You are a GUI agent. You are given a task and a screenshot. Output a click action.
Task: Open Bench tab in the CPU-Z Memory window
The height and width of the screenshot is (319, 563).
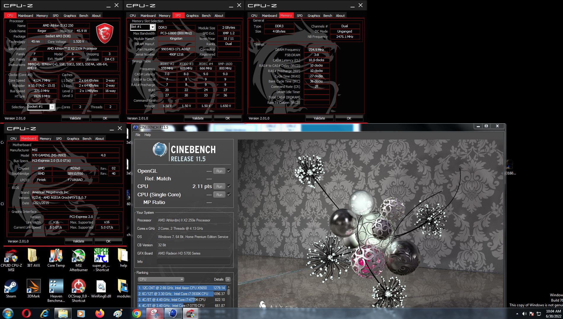(x=328, y=16)
